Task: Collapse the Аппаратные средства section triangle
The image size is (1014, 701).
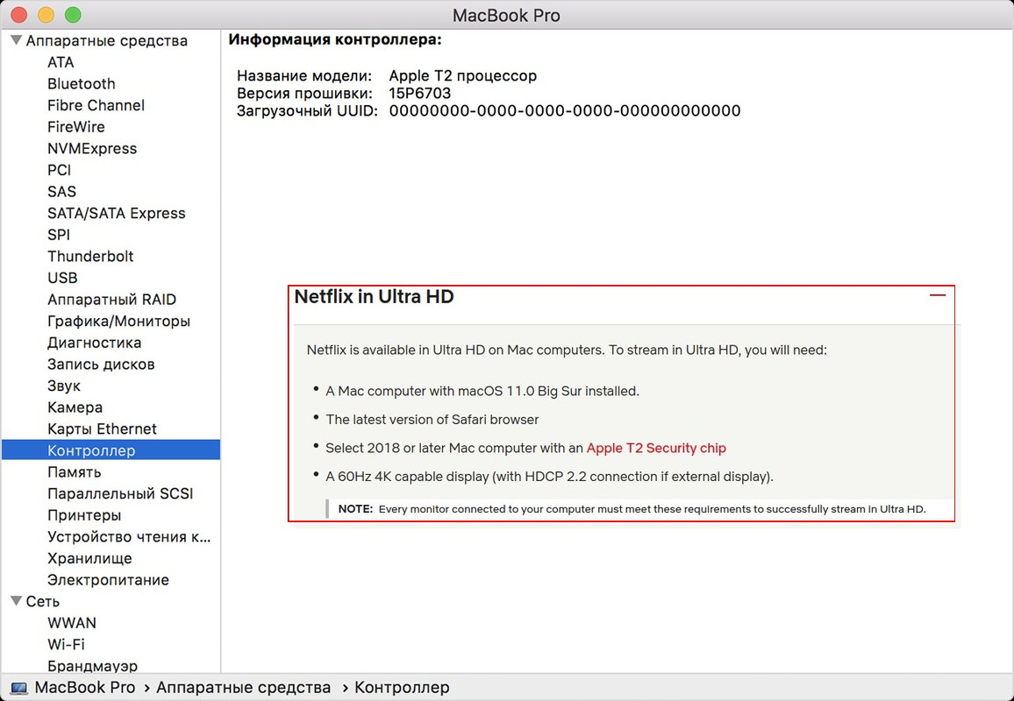Action: [17, 40]
